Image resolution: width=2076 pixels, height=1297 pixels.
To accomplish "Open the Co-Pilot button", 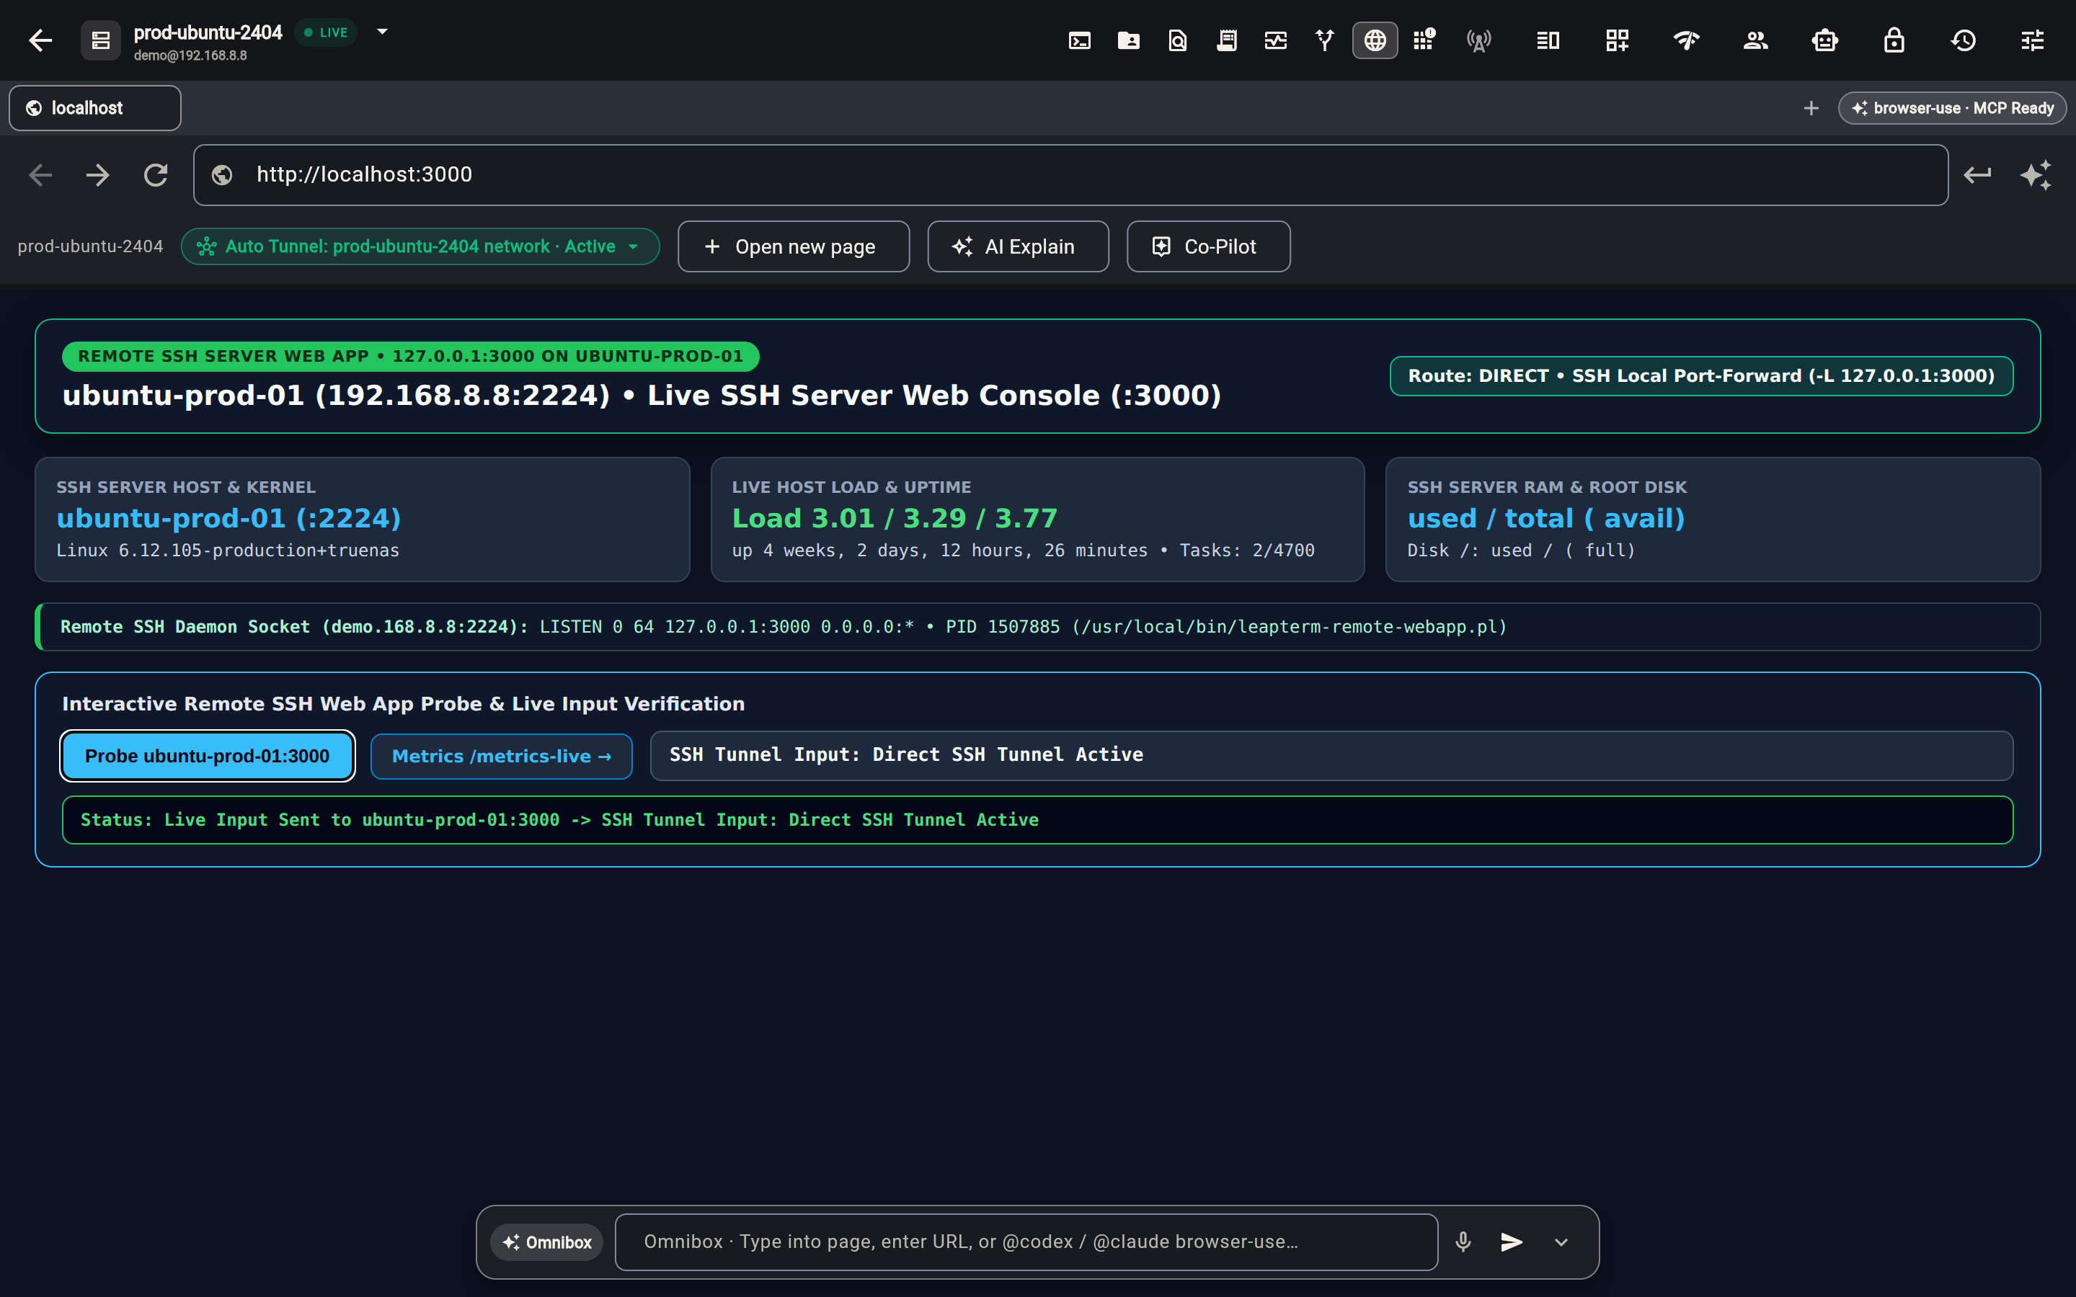I will click(x=1208, y=247).
